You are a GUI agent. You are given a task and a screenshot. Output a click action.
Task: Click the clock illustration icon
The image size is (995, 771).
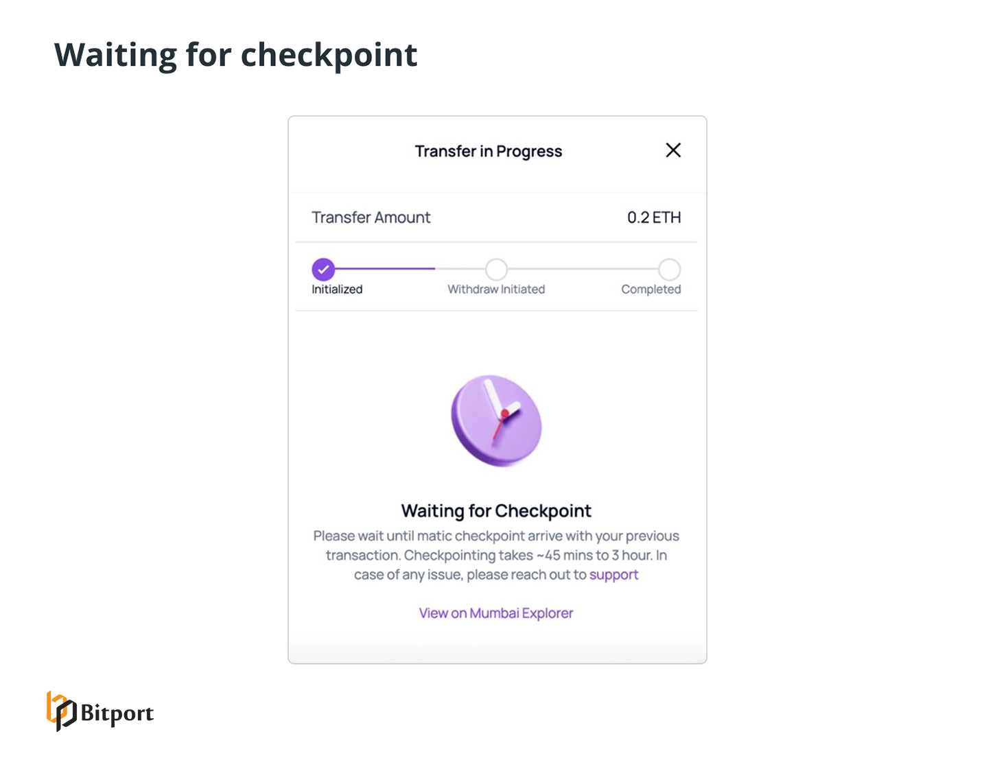[497, 420]
